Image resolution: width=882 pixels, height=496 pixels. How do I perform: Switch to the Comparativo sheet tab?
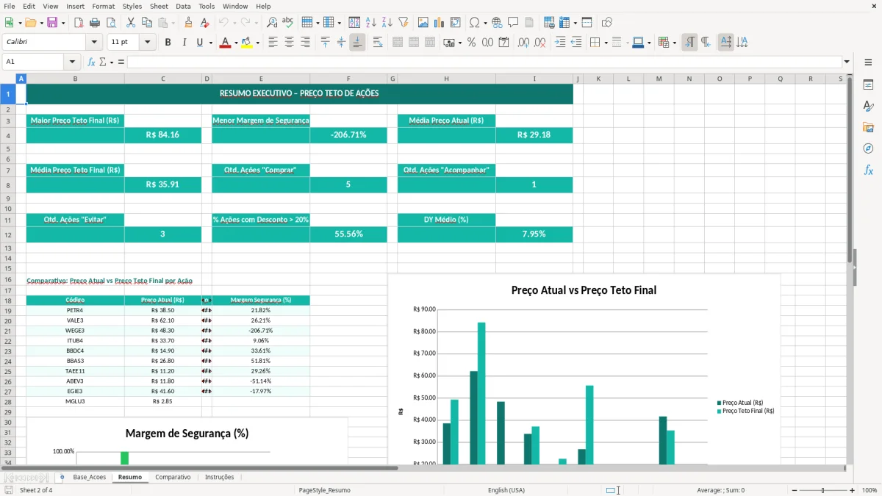(173, 477)
